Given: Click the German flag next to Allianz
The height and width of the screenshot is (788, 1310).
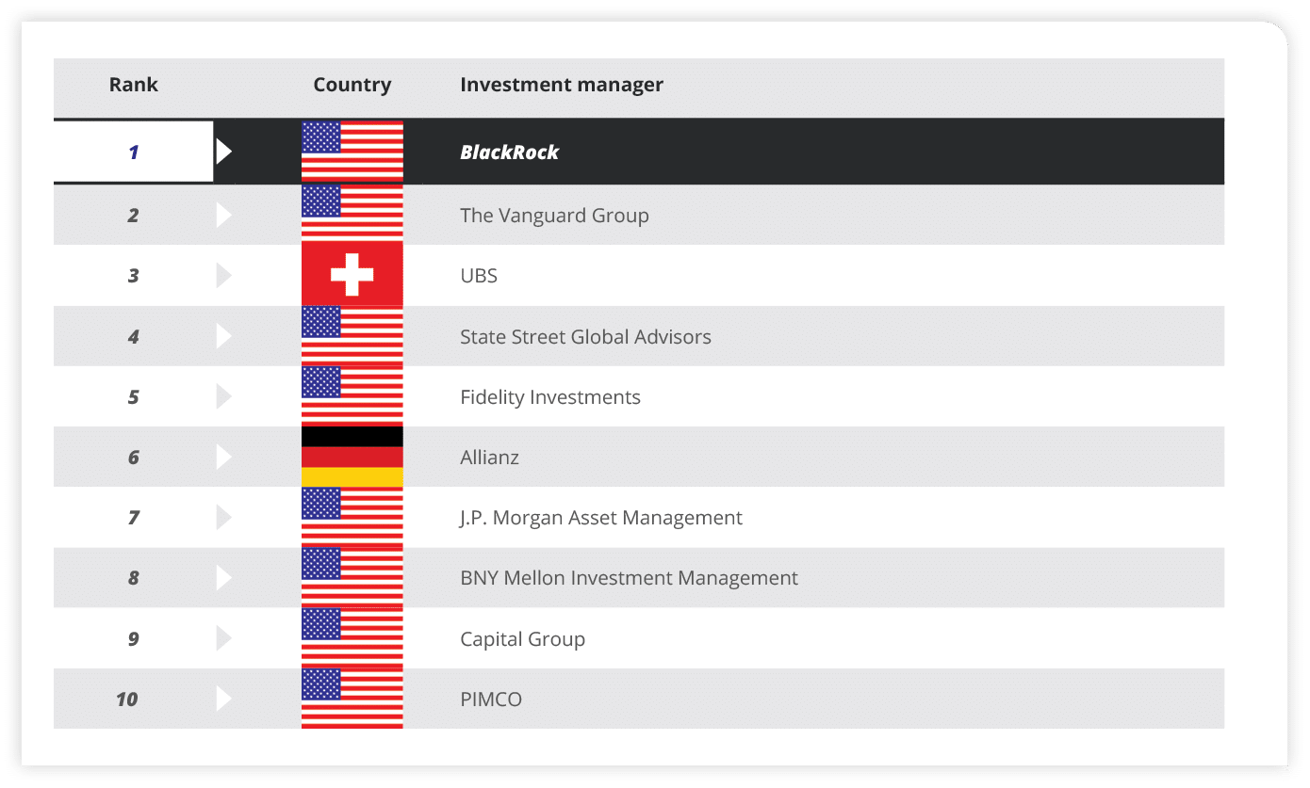Looking at the screenshot, I should [x=352, y=457].
